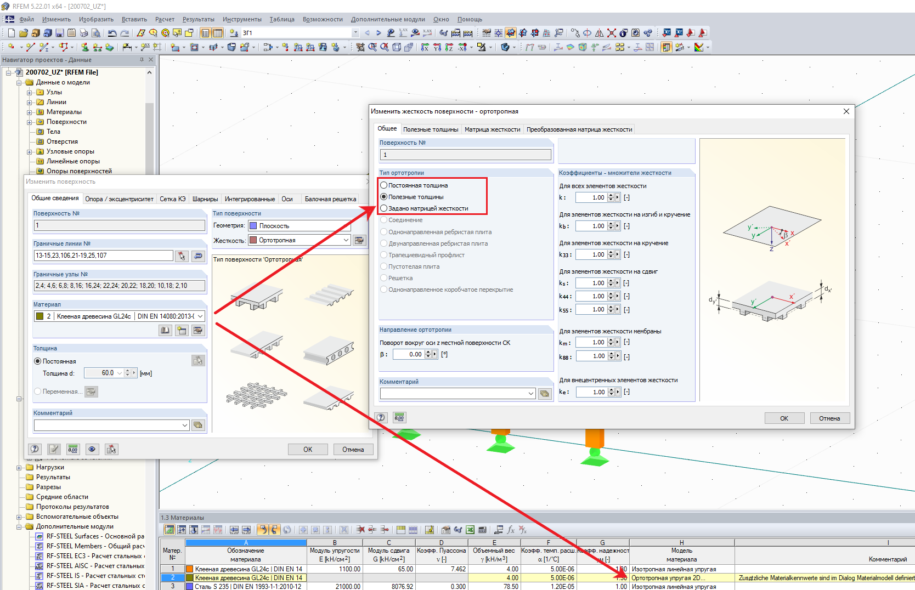Viewport: 915px width, 590px height.
Task: Save the model with the floppy disk icon
Action: click(59, 33)
